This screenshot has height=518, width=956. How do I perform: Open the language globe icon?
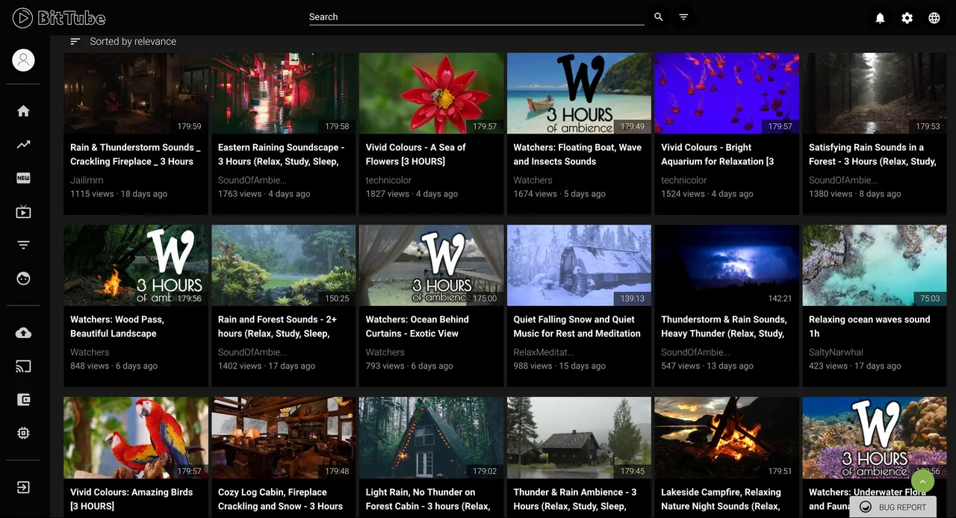pos(934,18)
